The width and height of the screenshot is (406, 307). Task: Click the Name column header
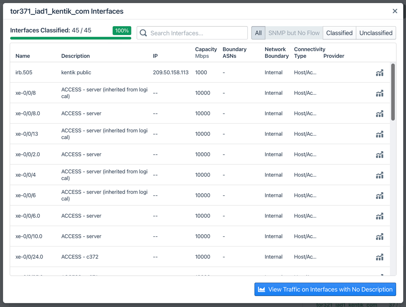pyautogui.click(x=22, y=56)
